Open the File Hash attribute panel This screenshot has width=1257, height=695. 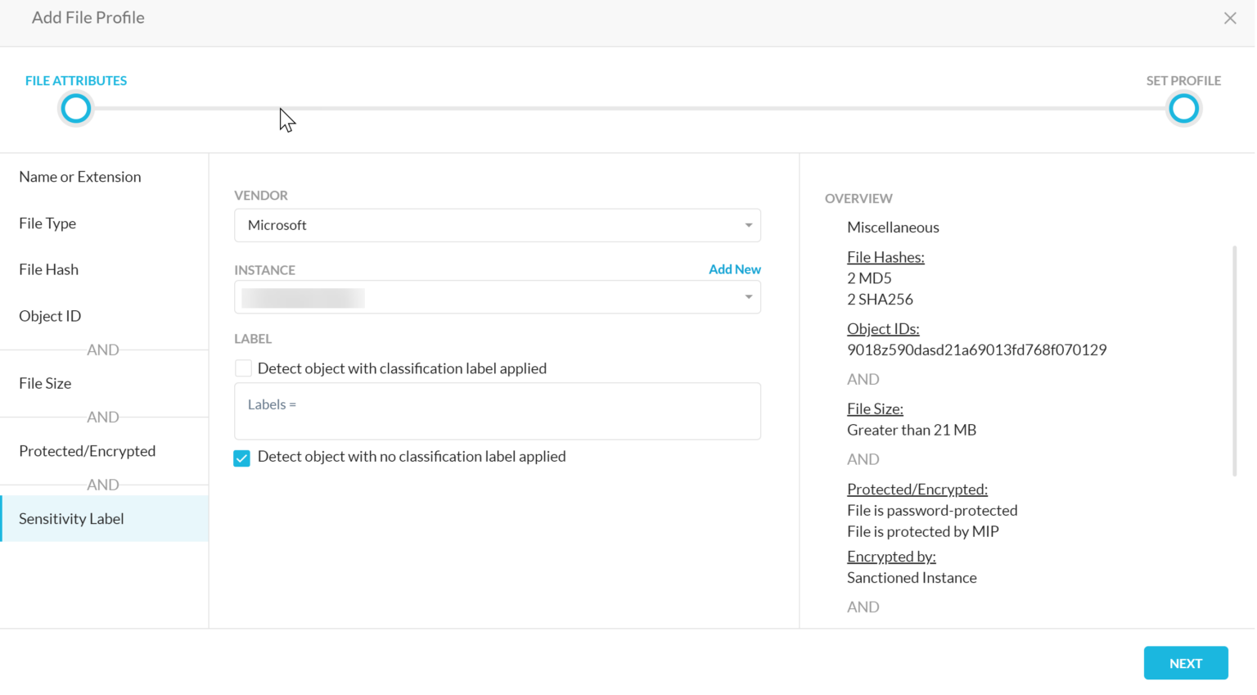48,269
